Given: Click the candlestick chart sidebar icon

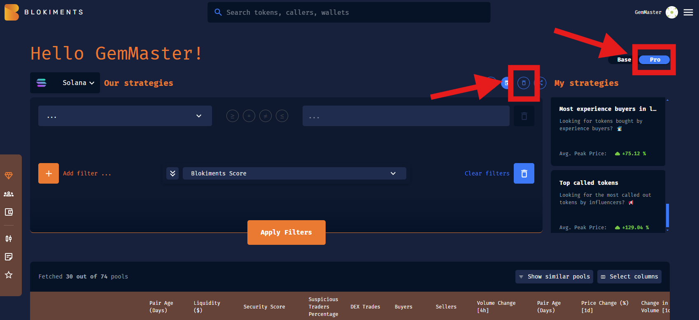Looking at the screenshot, I should pyautogui.click(x=9, y=239).
